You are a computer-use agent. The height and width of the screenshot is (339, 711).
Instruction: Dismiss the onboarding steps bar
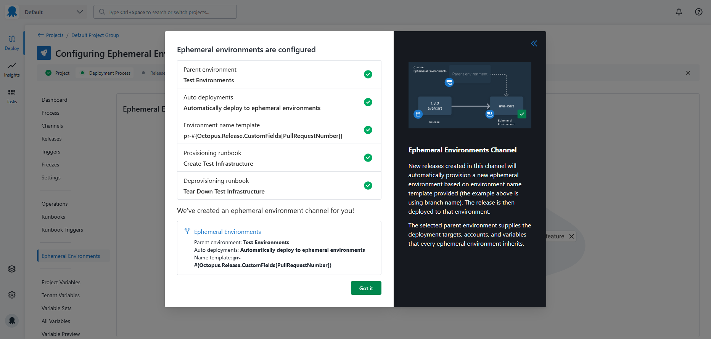tap(688, 73)
